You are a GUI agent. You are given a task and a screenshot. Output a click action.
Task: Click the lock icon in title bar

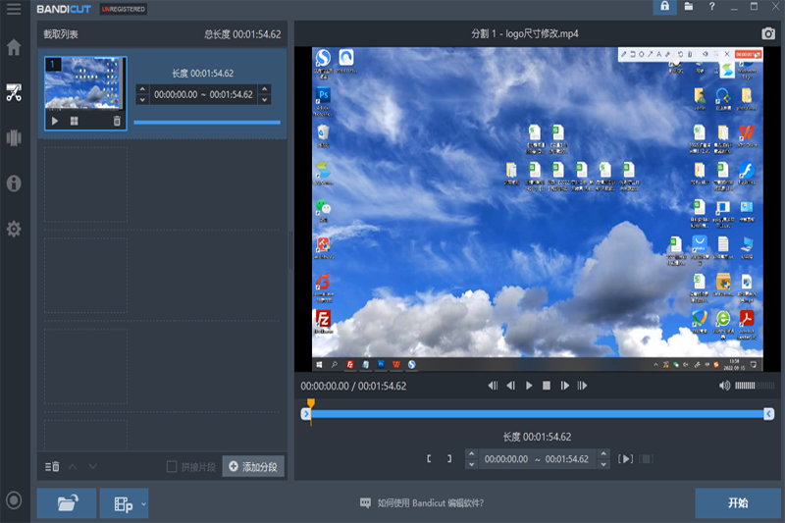(665, 8)
